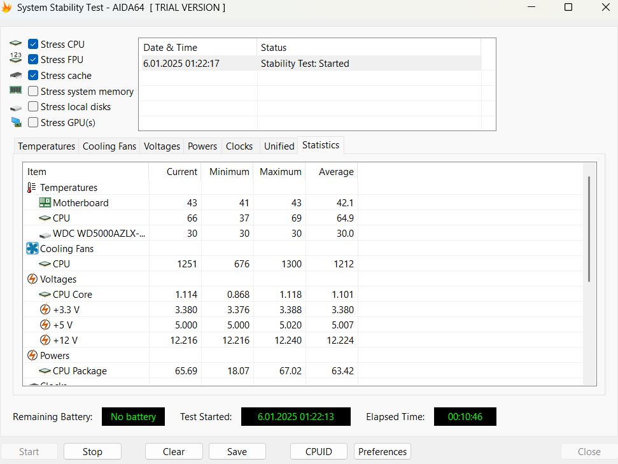Screen dimensions: 618x464
Task: Enable the Stress local disks checkbox
Action: pyautogui.click(x=33, y=106)
